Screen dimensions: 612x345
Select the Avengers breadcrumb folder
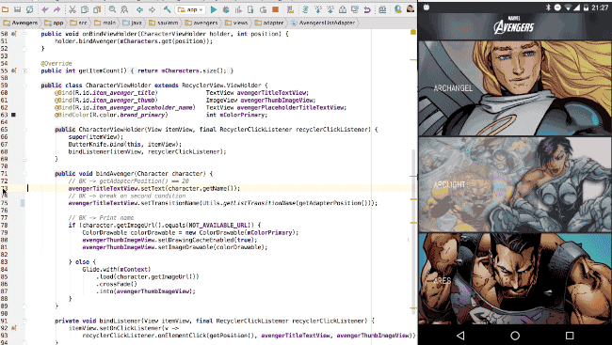click(x=21, y=23)
